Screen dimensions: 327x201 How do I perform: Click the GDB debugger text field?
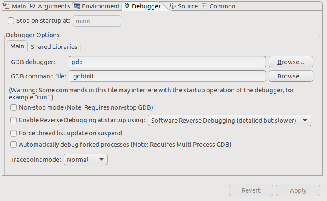pyautogui.click(x=167, y=62)
